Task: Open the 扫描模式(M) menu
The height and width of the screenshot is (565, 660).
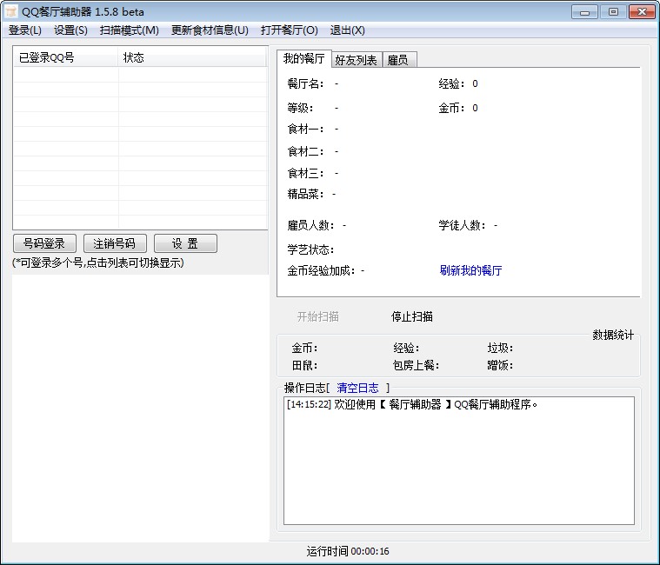Action: click(x=129, y=30)
